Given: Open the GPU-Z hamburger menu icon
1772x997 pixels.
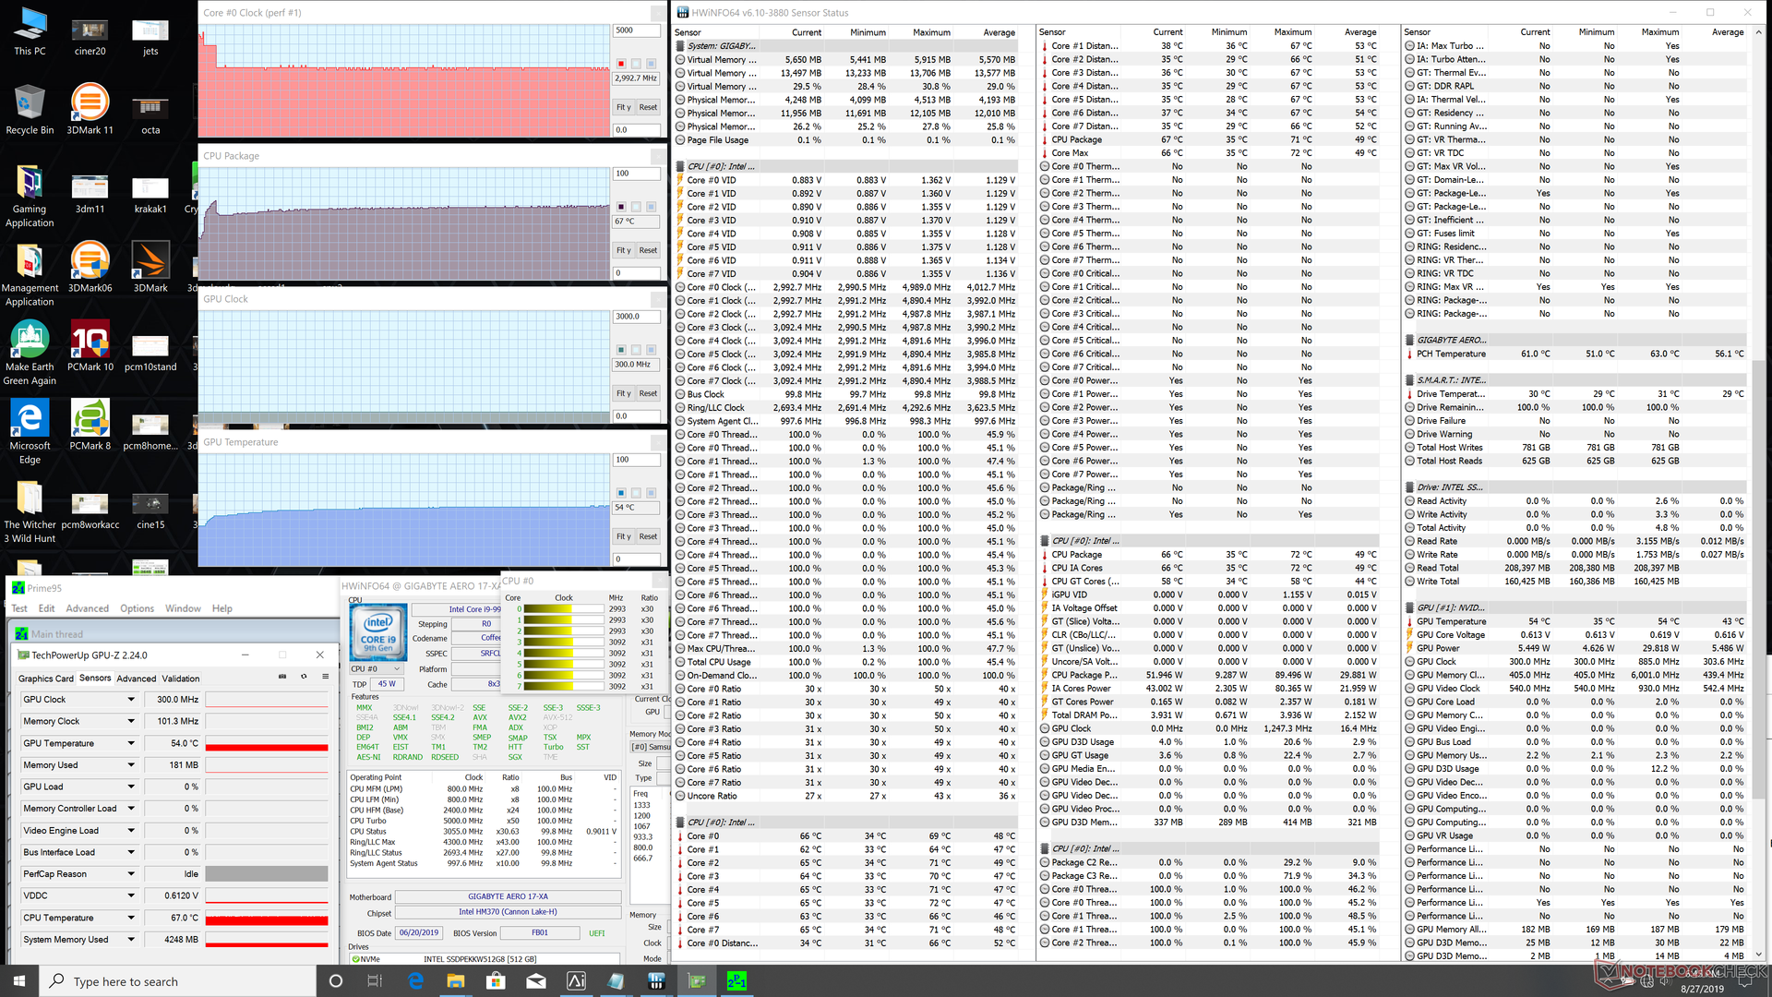Looking at the screenshot, I should coord(325,677).
